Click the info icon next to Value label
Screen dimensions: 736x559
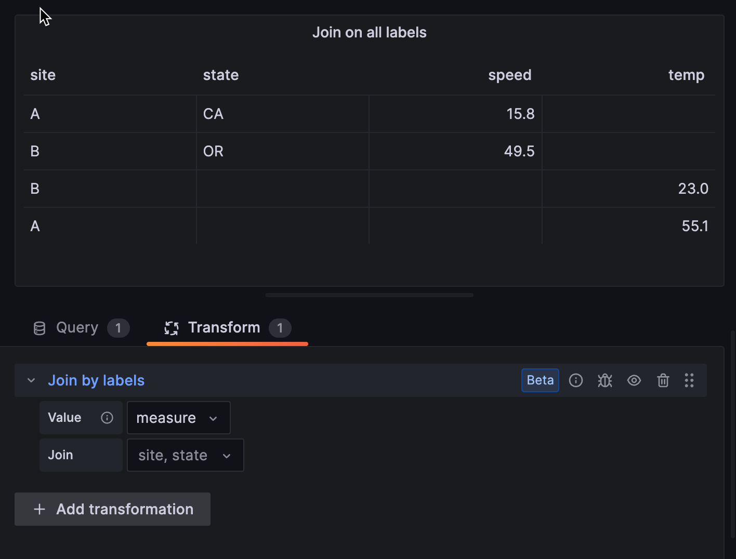point(107,417)
